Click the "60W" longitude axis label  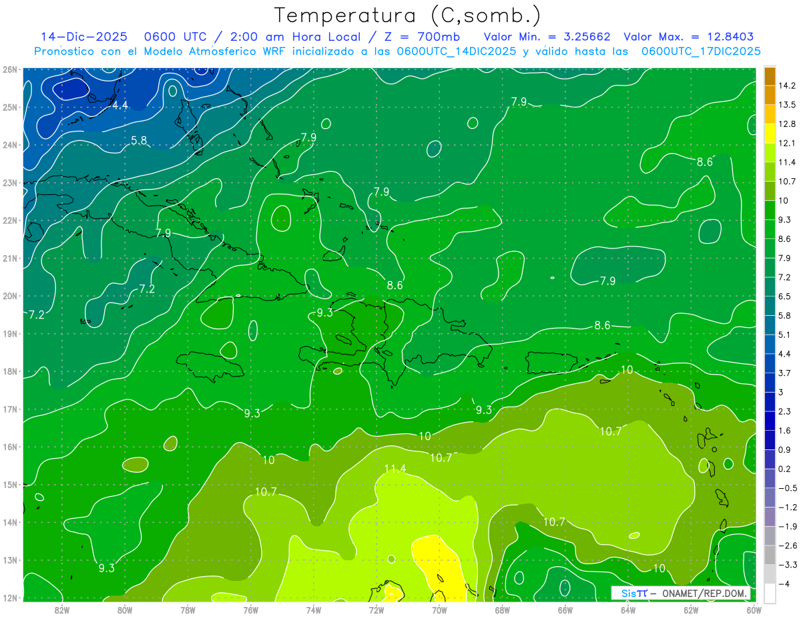pyautogui.click(x=754, y=610)
